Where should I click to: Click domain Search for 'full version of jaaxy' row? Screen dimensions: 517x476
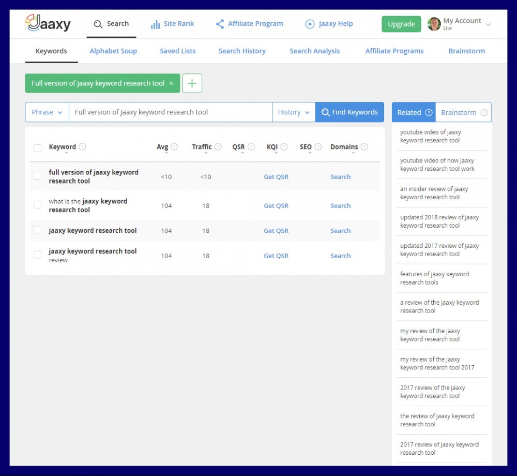[x=341, y=177]
